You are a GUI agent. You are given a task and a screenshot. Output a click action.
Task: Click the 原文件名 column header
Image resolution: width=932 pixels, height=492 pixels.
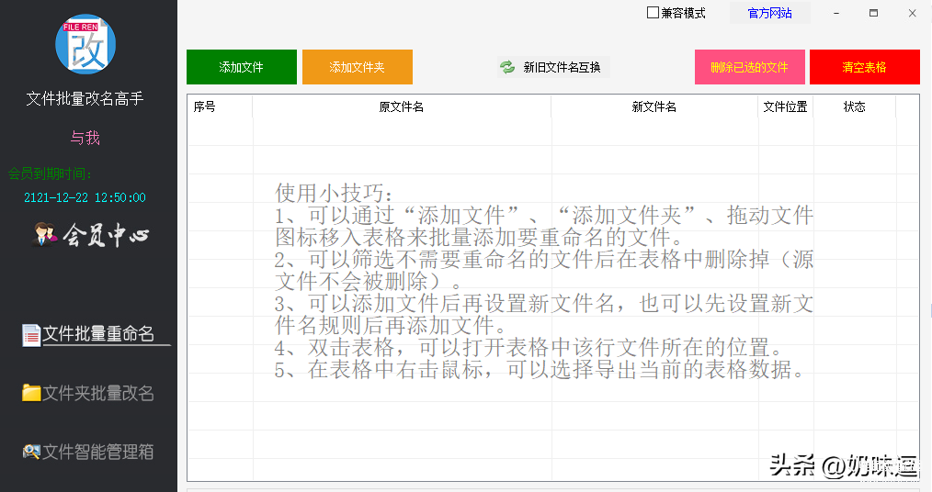click(x=402, y=106)
